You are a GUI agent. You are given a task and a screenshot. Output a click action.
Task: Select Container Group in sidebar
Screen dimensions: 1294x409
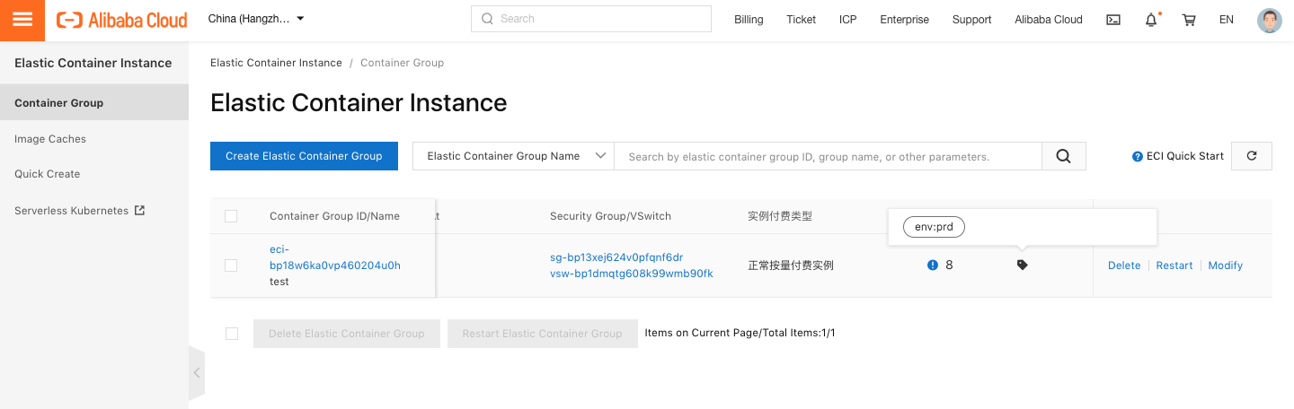tap(94, 102)
